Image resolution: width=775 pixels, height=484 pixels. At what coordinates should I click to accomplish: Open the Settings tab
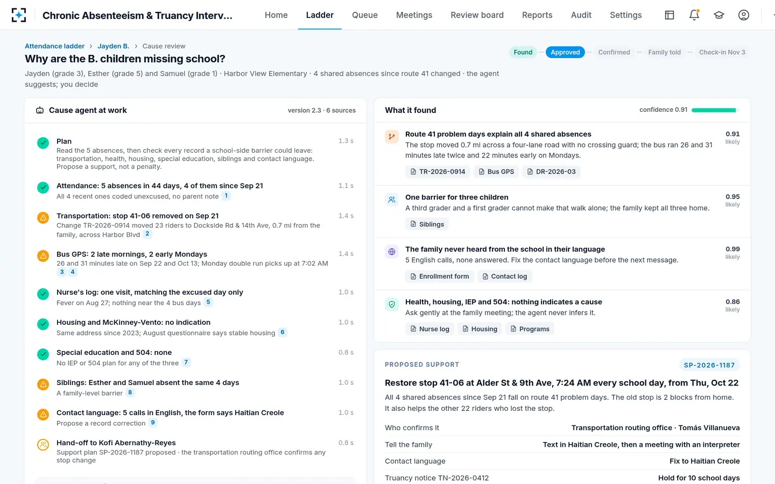(x=626, y=15)
